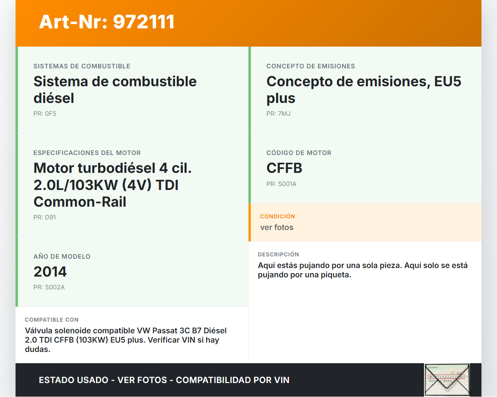Select the 'Art-Nr: 972111' heading
Image resolution: width=497 pixels, height=397 pixels.
(107, 22)
